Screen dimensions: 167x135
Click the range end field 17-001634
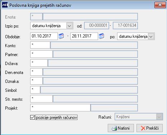pyautogui.click(x=125, y=25)
